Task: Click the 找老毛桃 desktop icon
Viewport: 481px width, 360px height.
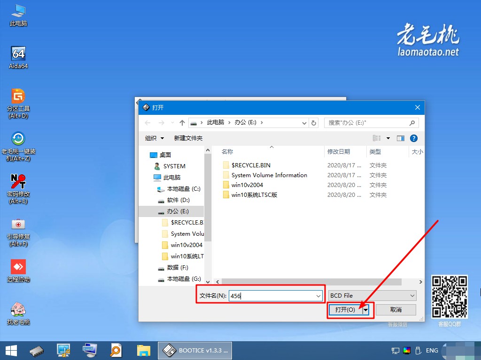Action: [x=18, y=309]
